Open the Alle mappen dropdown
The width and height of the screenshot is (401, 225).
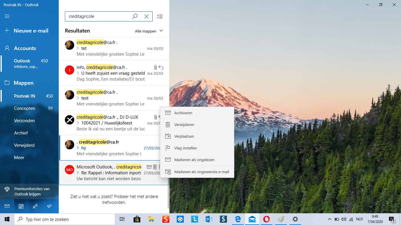coord(149,31)
